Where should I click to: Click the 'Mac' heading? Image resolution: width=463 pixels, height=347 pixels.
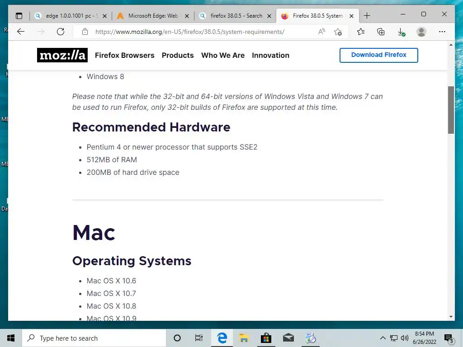point(94,233)
